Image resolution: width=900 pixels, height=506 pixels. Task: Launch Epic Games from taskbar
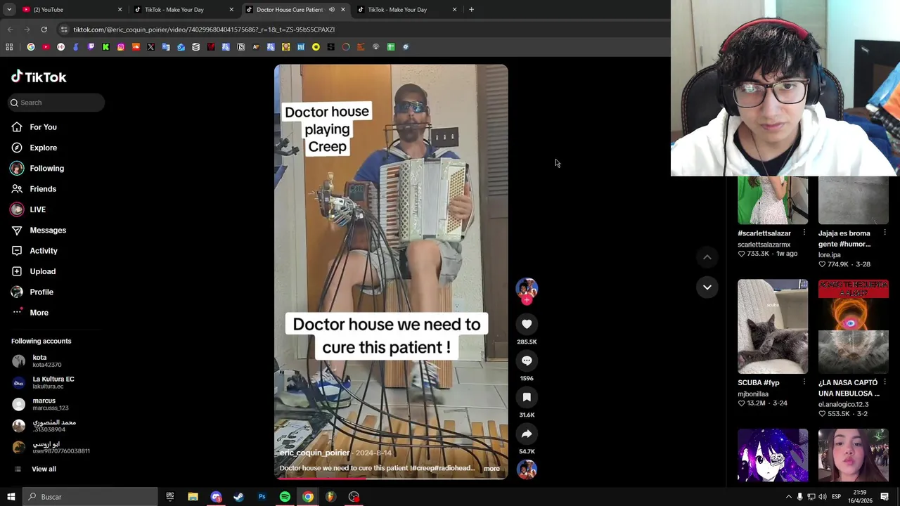169,497
